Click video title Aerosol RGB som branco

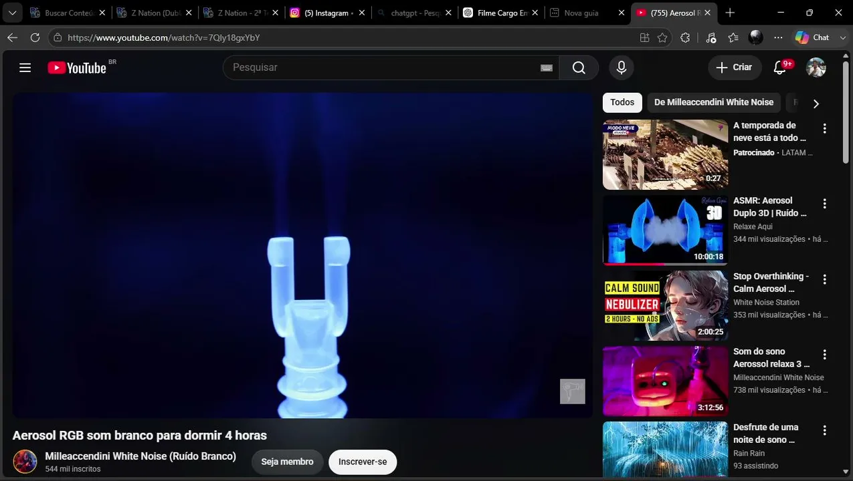click(140, 436)
